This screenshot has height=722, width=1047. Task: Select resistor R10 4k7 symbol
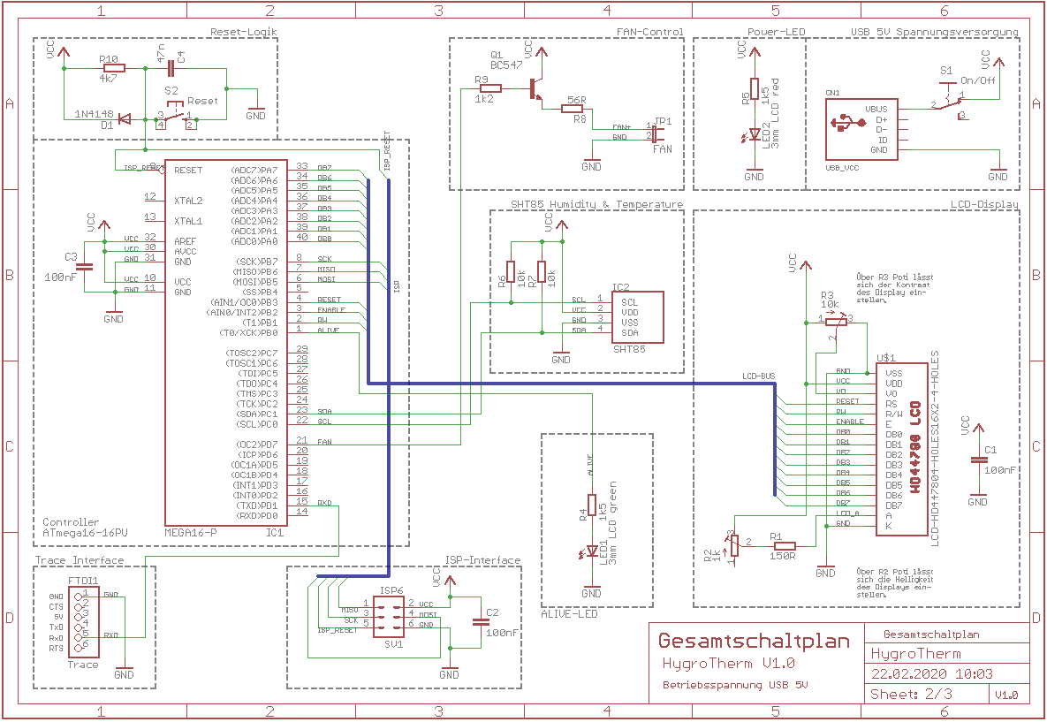point(112,68)
